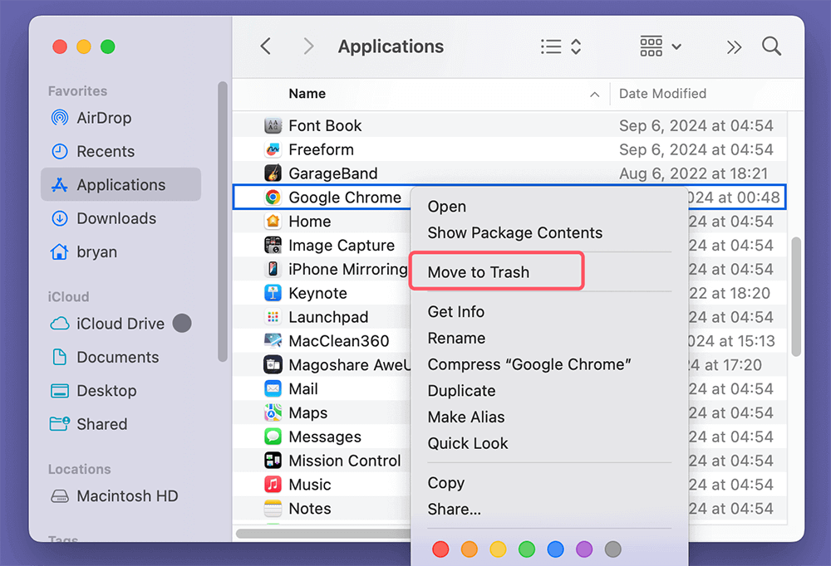Open the search icon in the toolbar

coord(771,46)
